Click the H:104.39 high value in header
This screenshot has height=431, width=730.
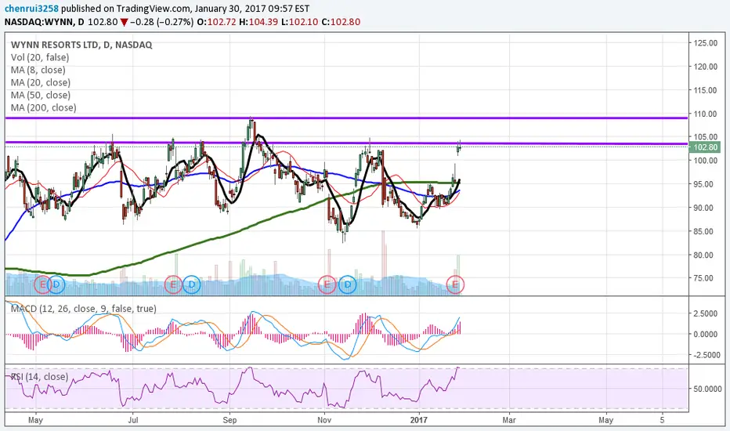tap(258, 22)
